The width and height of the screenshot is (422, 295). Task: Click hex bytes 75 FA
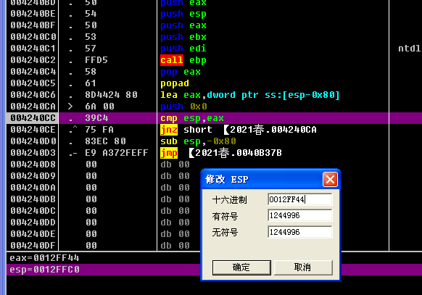pyautogui.click(x=99, y=130)
